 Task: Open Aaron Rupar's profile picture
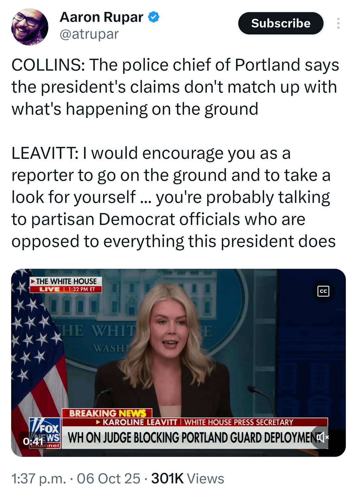click(30, 27)
